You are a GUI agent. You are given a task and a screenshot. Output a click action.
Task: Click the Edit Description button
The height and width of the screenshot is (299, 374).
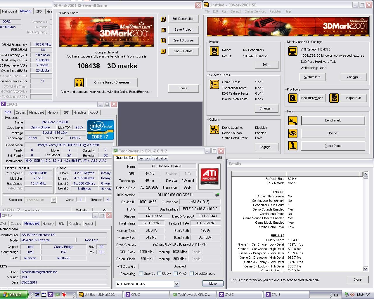183,19
